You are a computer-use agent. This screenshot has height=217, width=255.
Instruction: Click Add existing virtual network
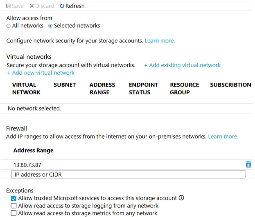(x=182, y=65)
